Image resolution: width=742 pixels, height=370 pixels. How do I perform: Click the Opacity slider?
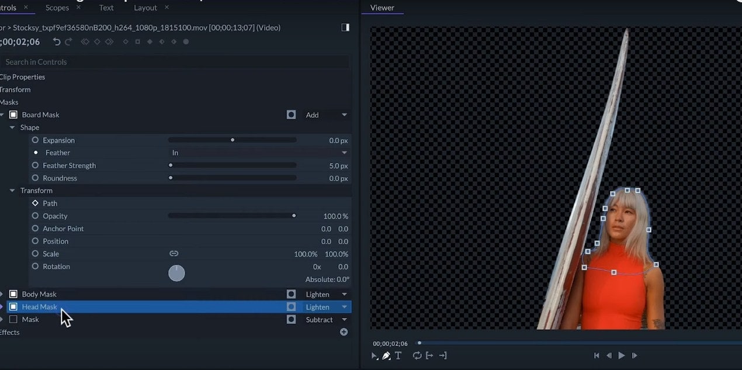[x=233, y=216]
